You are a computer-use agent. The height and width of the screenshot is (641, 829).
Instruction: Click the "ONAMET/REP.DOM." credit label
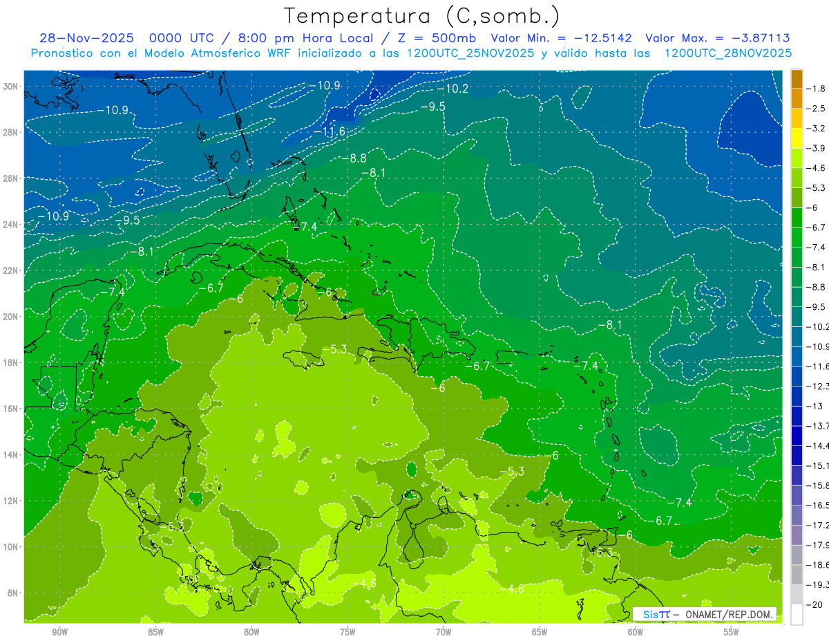pos(730,614)
